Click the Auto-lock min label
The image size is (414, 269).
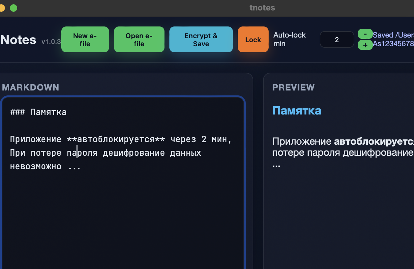click(x=290, y=39)
